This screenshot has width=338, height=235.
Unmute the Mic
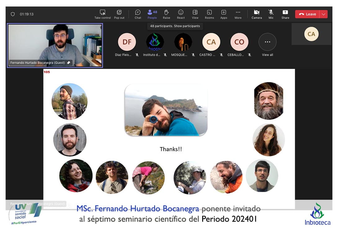[x=271, y=14]
